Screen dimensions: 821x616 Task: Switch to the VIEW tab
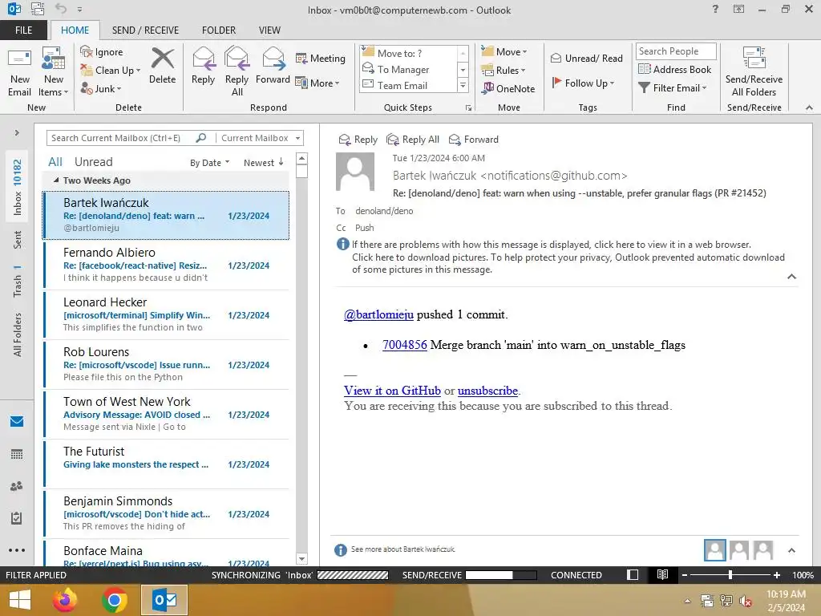point(269,30)
